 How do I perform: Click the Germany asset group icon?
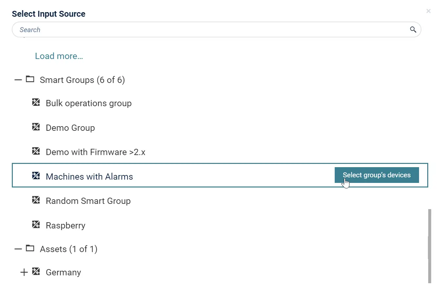(36, 272)
